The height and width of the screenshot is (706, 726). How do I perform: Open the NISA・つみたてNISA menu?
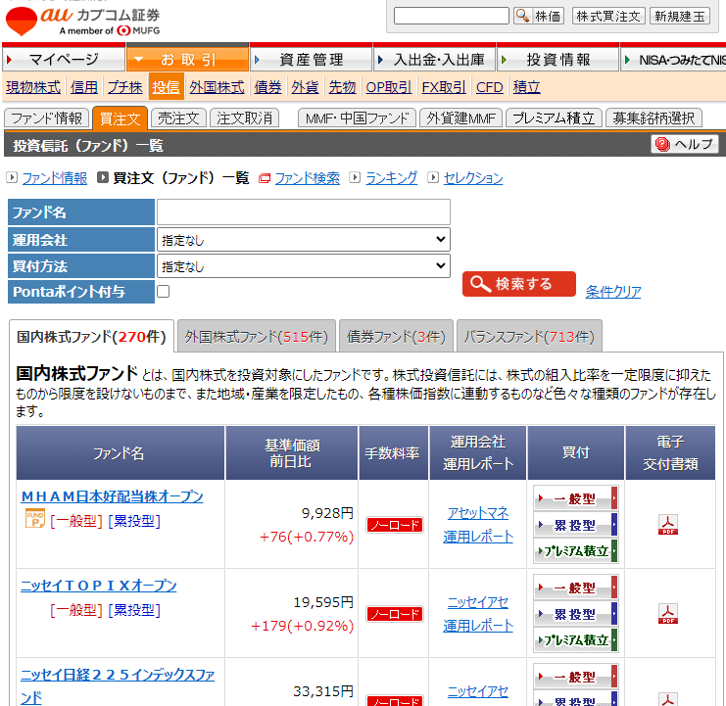click(674, 60)
